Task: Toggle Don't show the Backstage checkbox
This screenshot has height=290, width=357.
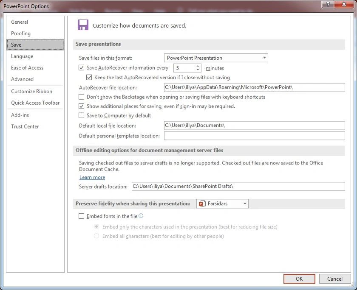Action: pos(82,97)
